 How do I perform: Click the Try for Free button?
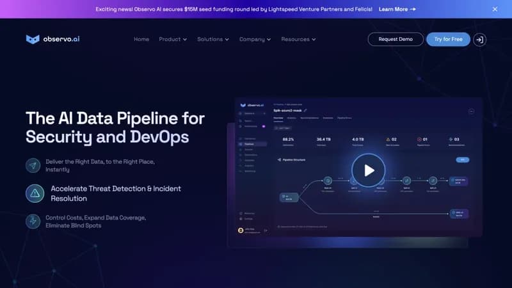point(448,39)
